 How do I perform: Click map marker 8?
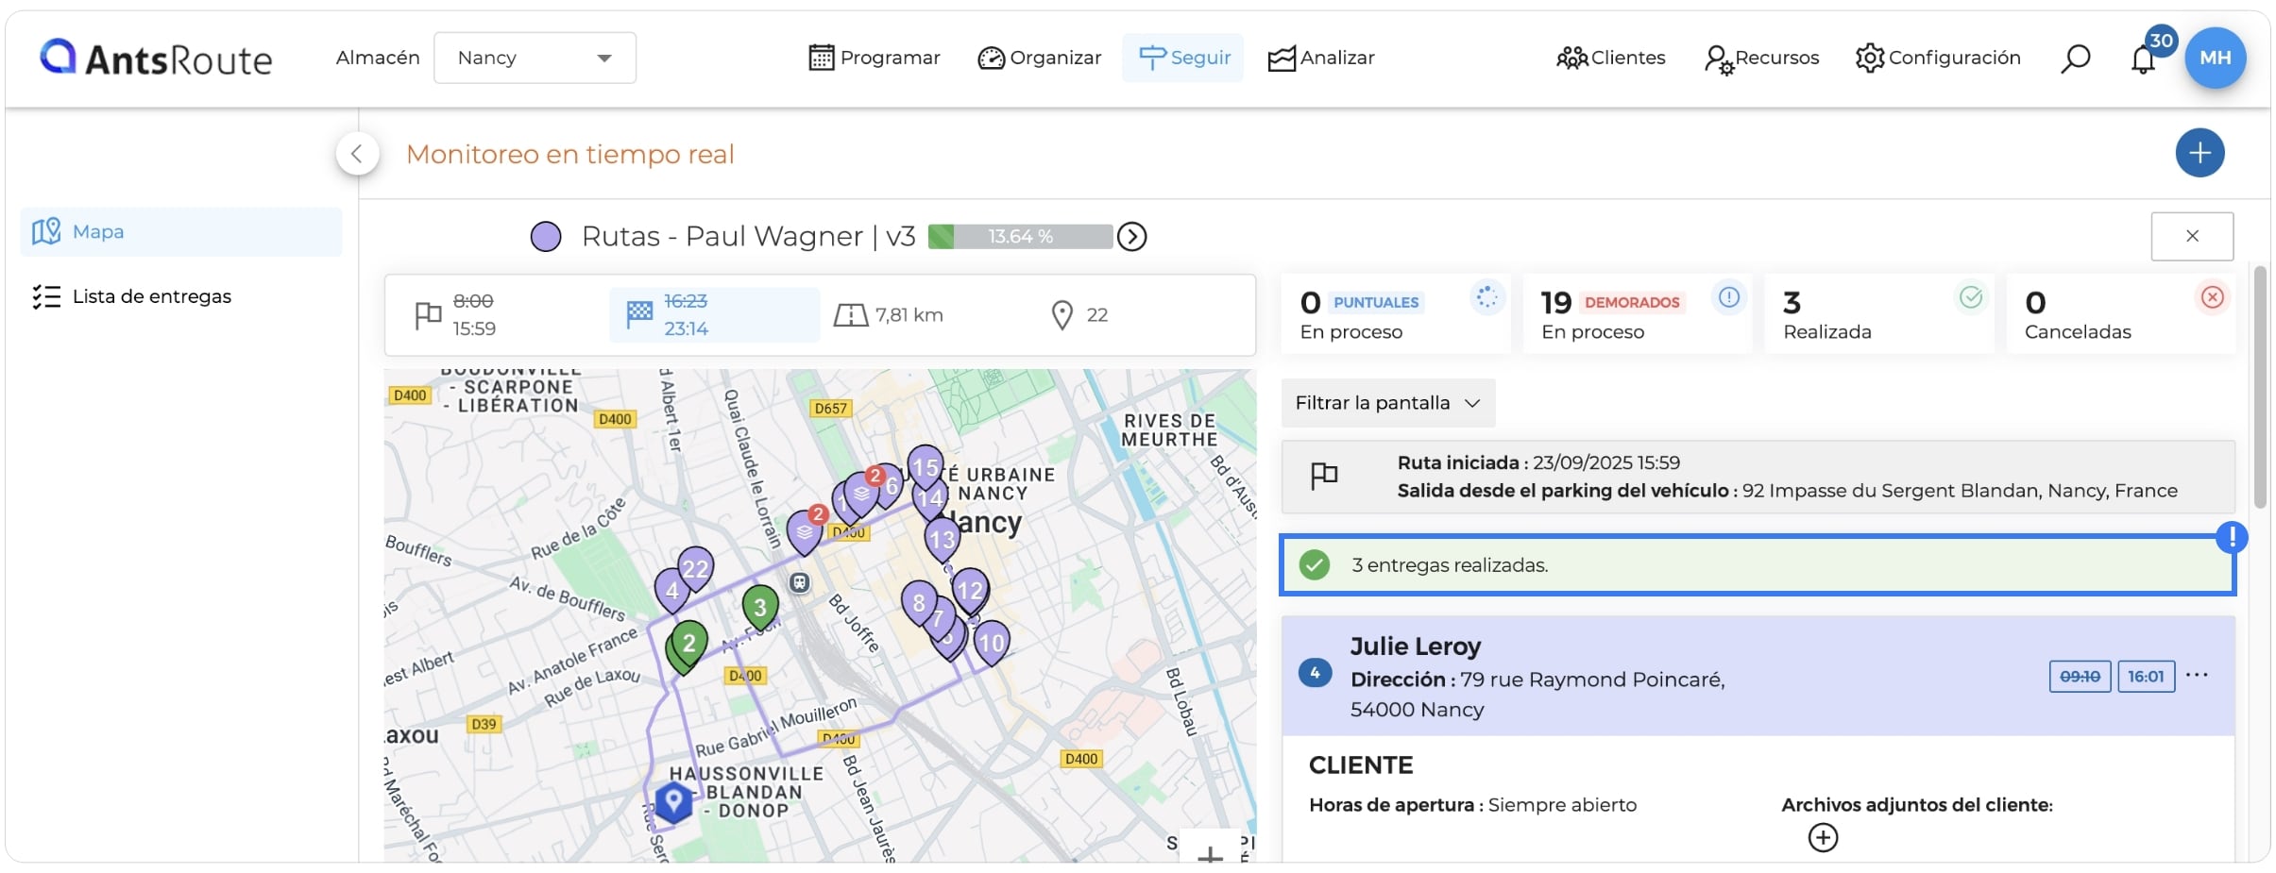[919, 602]
